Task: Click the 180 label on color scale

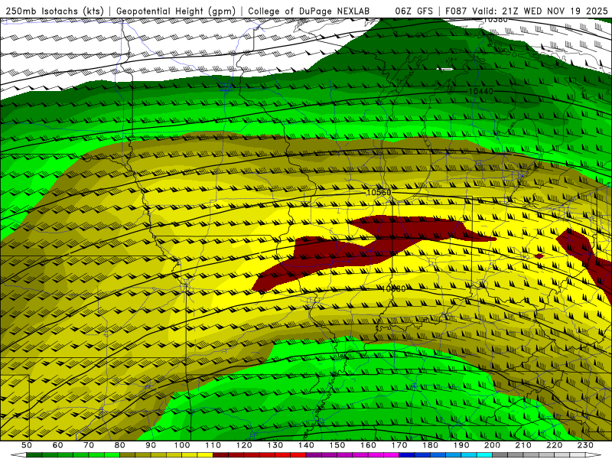Action: (430, 445)
